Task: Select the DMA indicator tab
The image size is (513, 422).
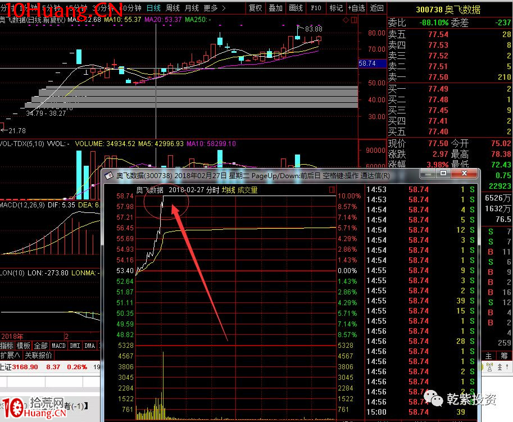Action: point(90,346)
